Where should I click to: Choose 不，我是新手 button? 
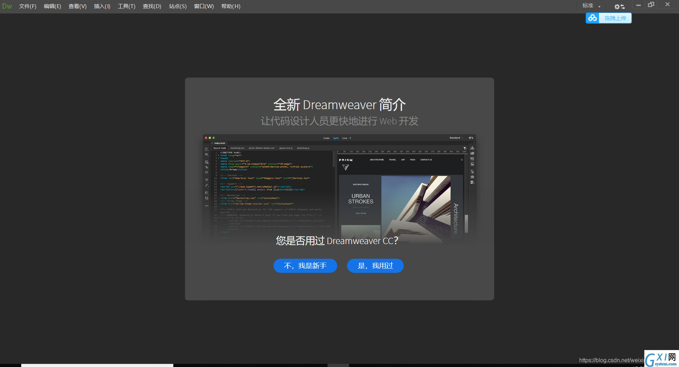305,266
